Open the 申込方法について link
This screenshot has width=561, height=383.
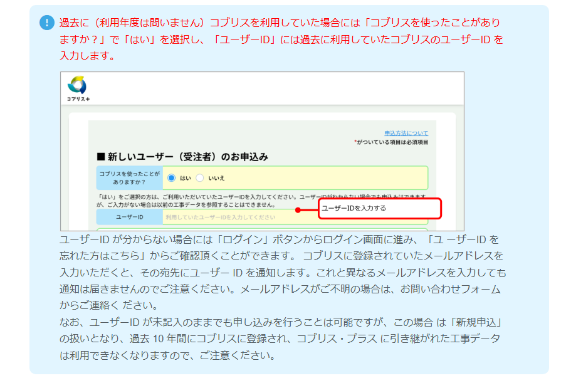click(x=406, y=134)
